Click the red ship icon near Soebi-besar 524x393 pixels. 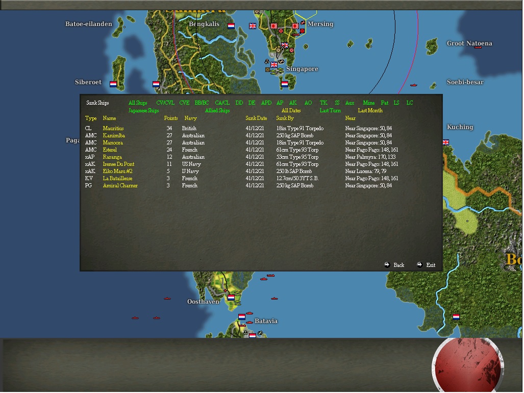[414, 86]
